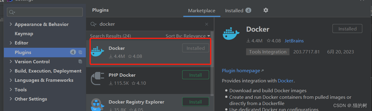Open the plugins gear settings icon
The image size is (372, 111).
(266, 10)
